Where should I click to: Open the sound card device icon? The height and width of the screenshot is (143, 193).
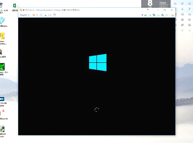coord(162,15)
